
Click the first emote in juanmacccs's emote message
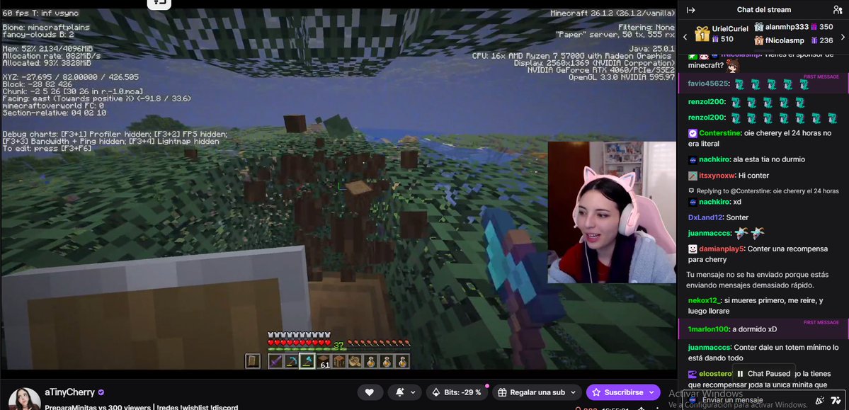[x=742, y=234]
